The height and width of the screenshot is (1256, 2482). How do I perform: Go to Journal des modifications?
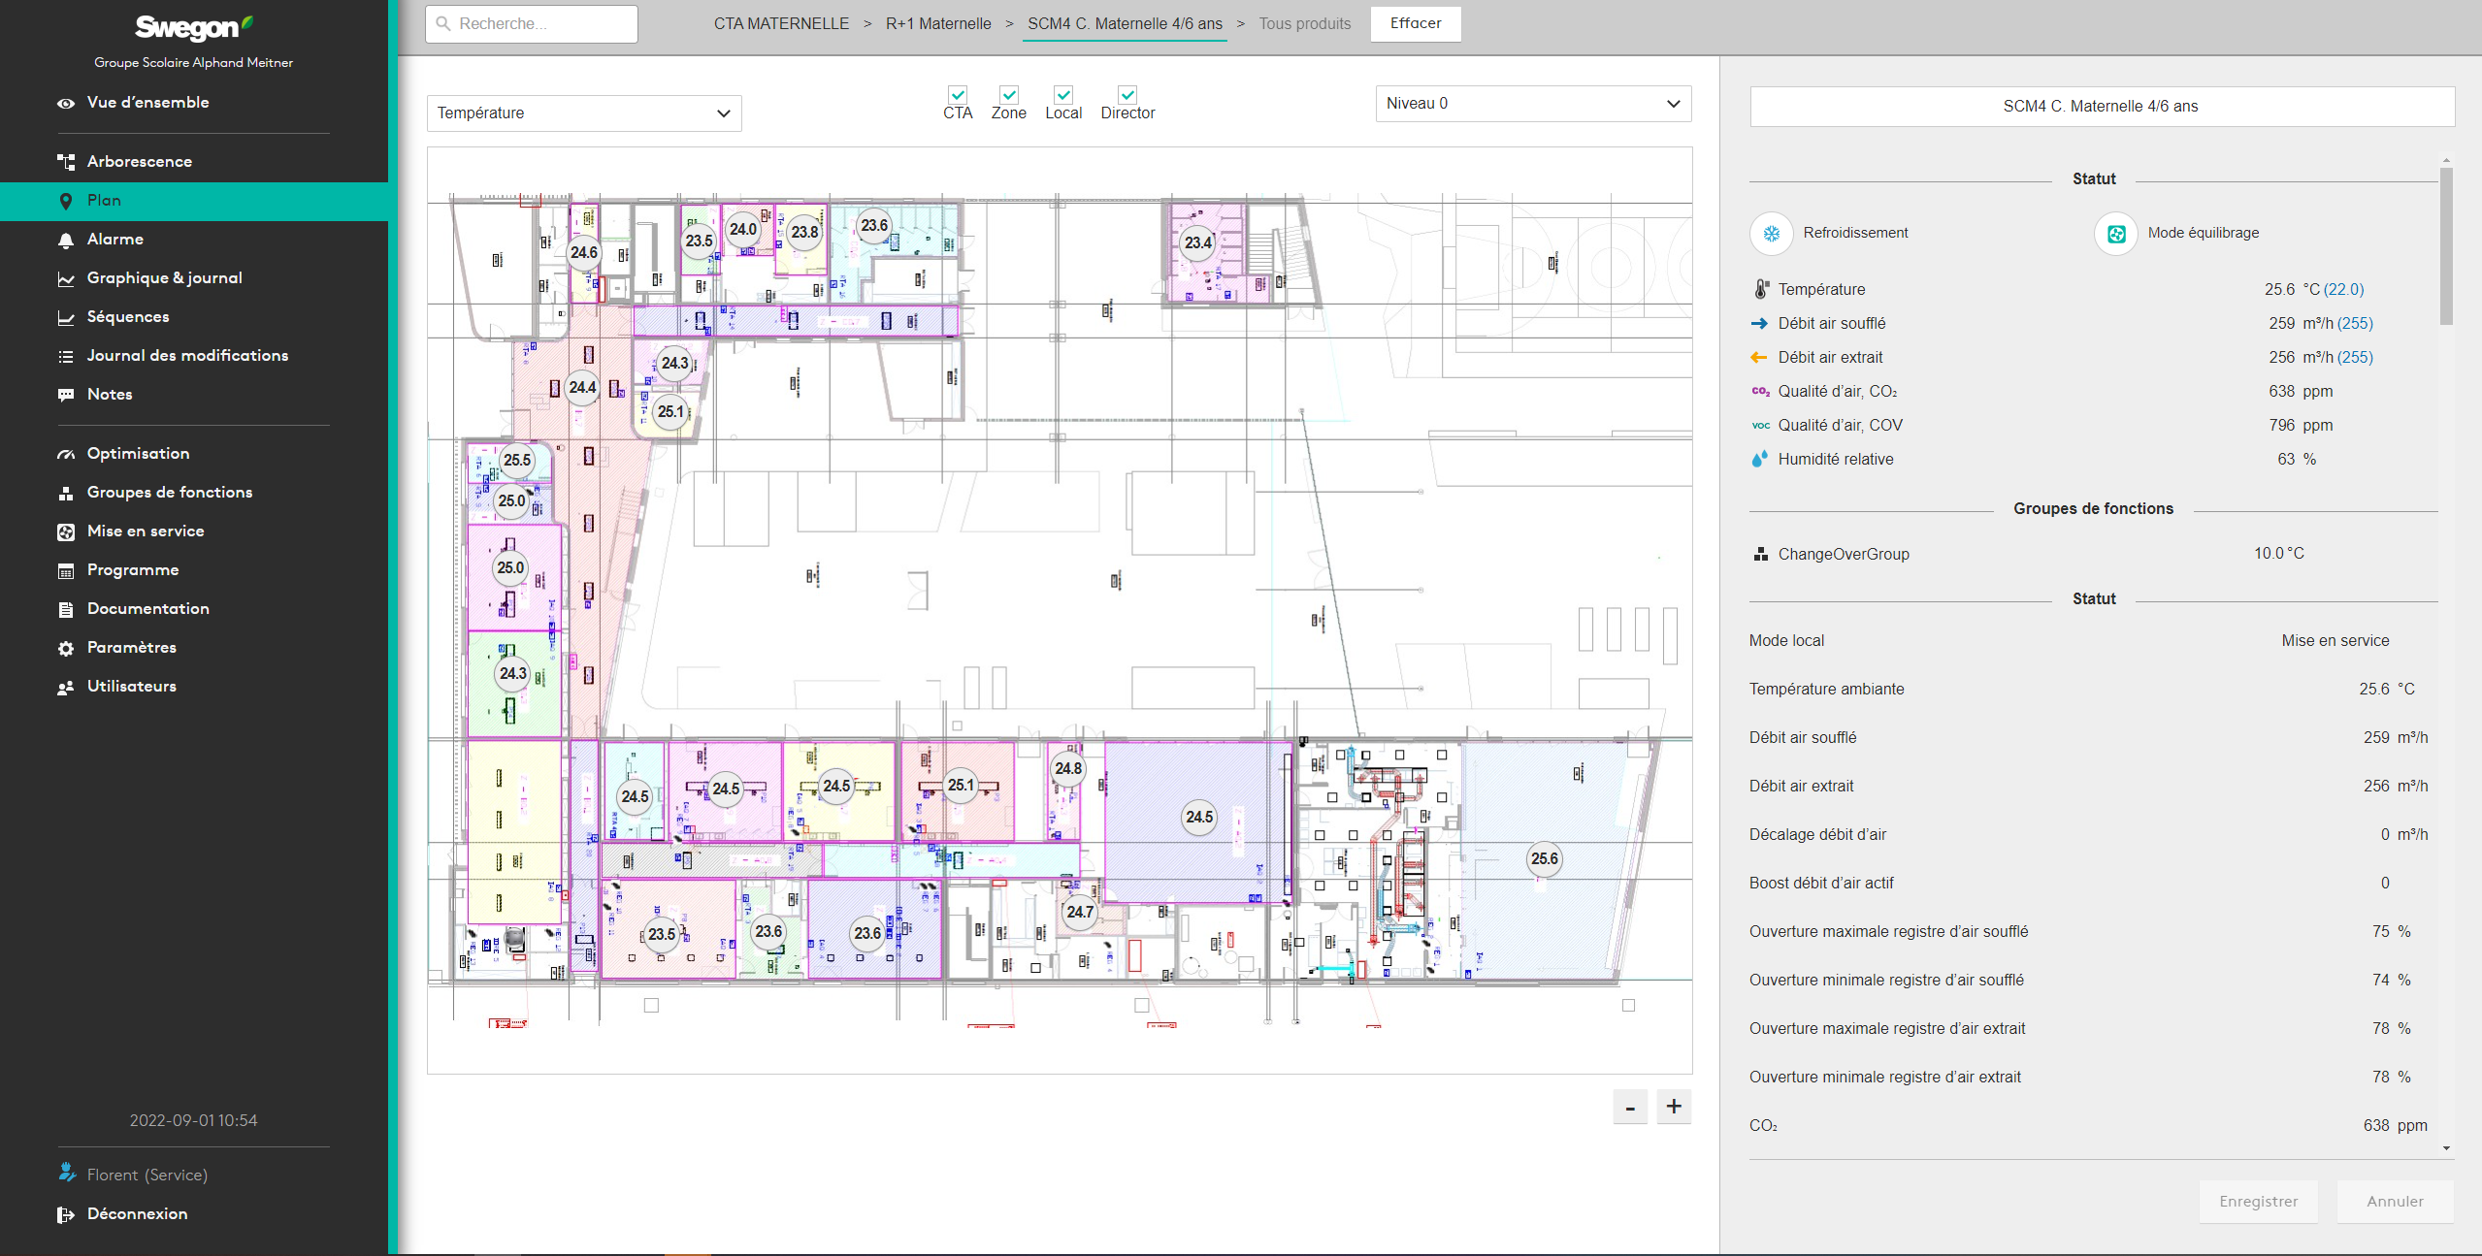coord(187,356)
